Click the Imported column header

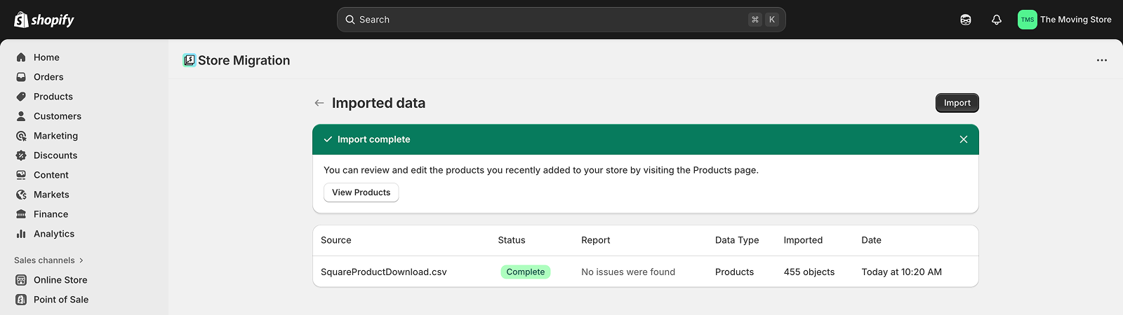[x=803, y=240]
